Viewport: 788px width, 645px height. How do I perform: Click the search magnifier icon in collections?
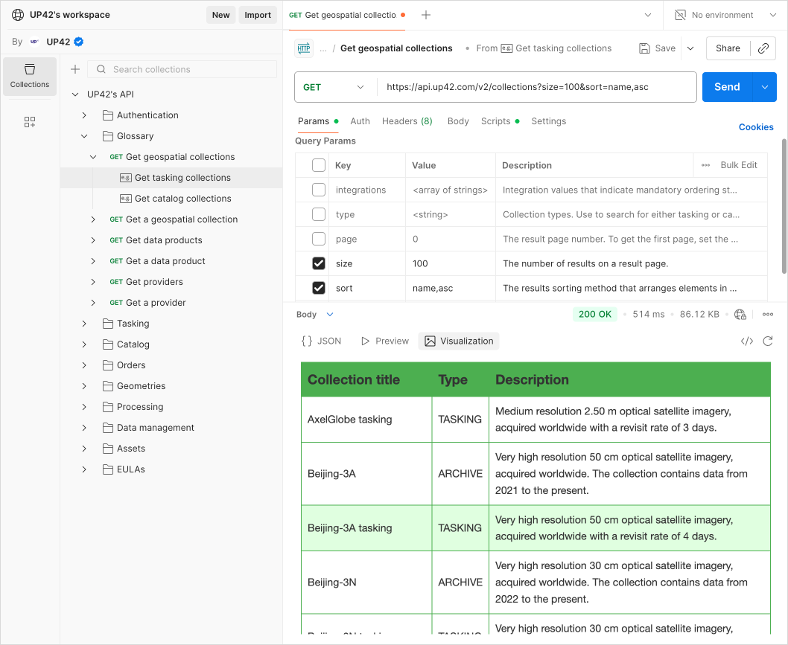101,69
